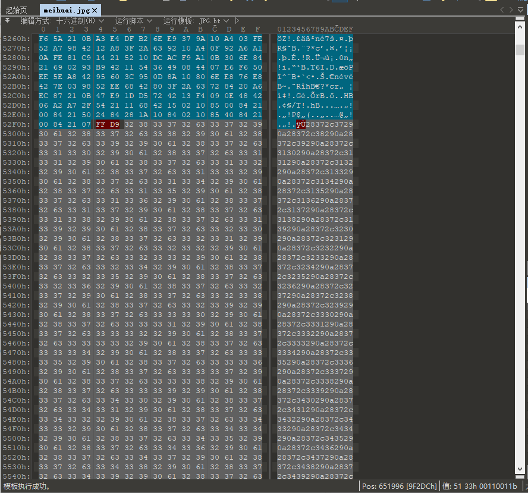Click ASCII text 372c3438290a2837 in row 5530h
This screenshot has width=528, height=493.
tap(315, 467)
